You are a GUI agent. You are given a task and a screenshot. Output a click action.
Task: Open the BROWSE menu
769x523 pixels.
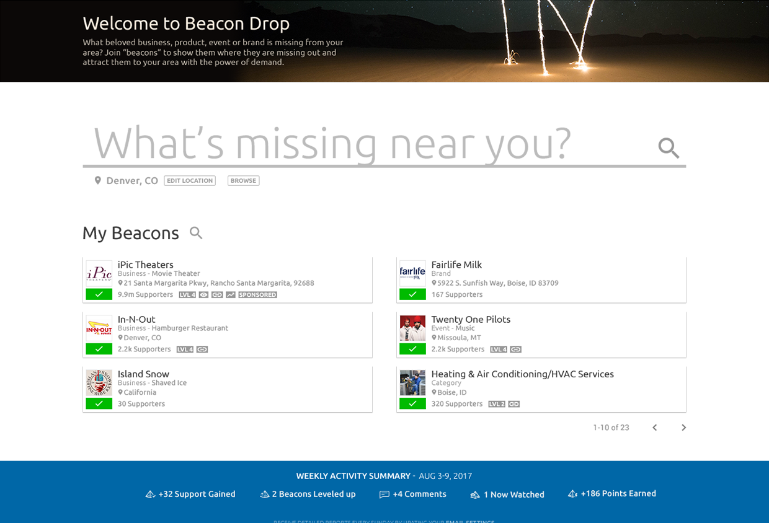click(x=243, y=180)
